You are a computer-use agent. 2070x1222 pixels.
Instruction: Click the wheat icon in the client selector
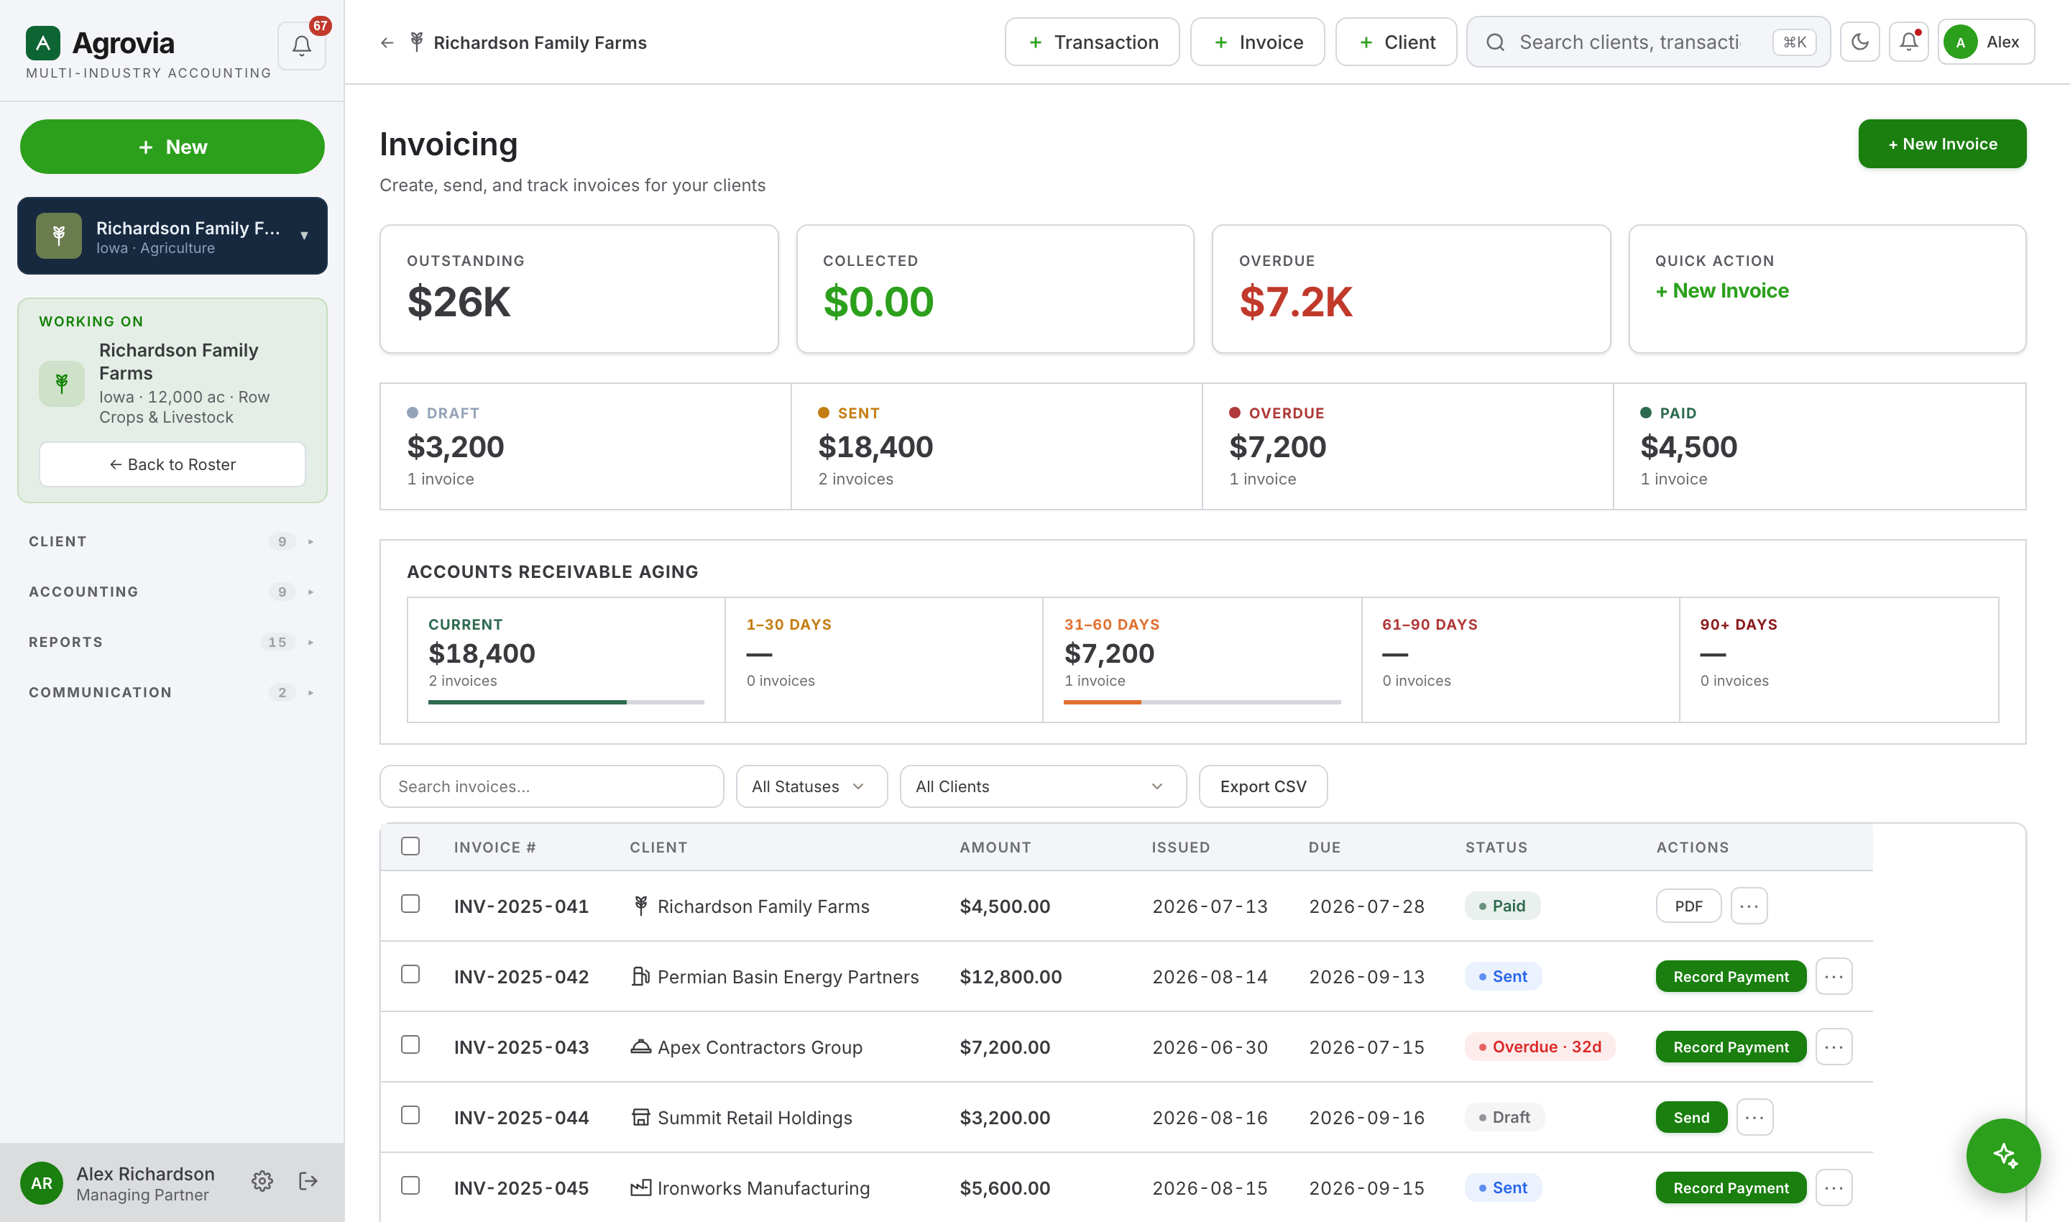[58, 236]
